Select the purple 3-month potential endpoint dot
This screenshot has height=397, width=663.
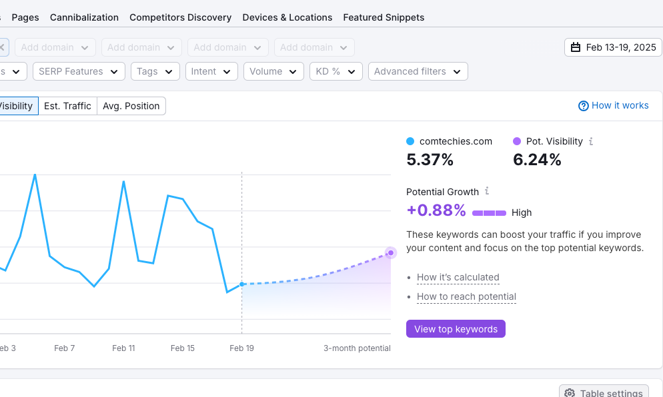tap(390, 252)
